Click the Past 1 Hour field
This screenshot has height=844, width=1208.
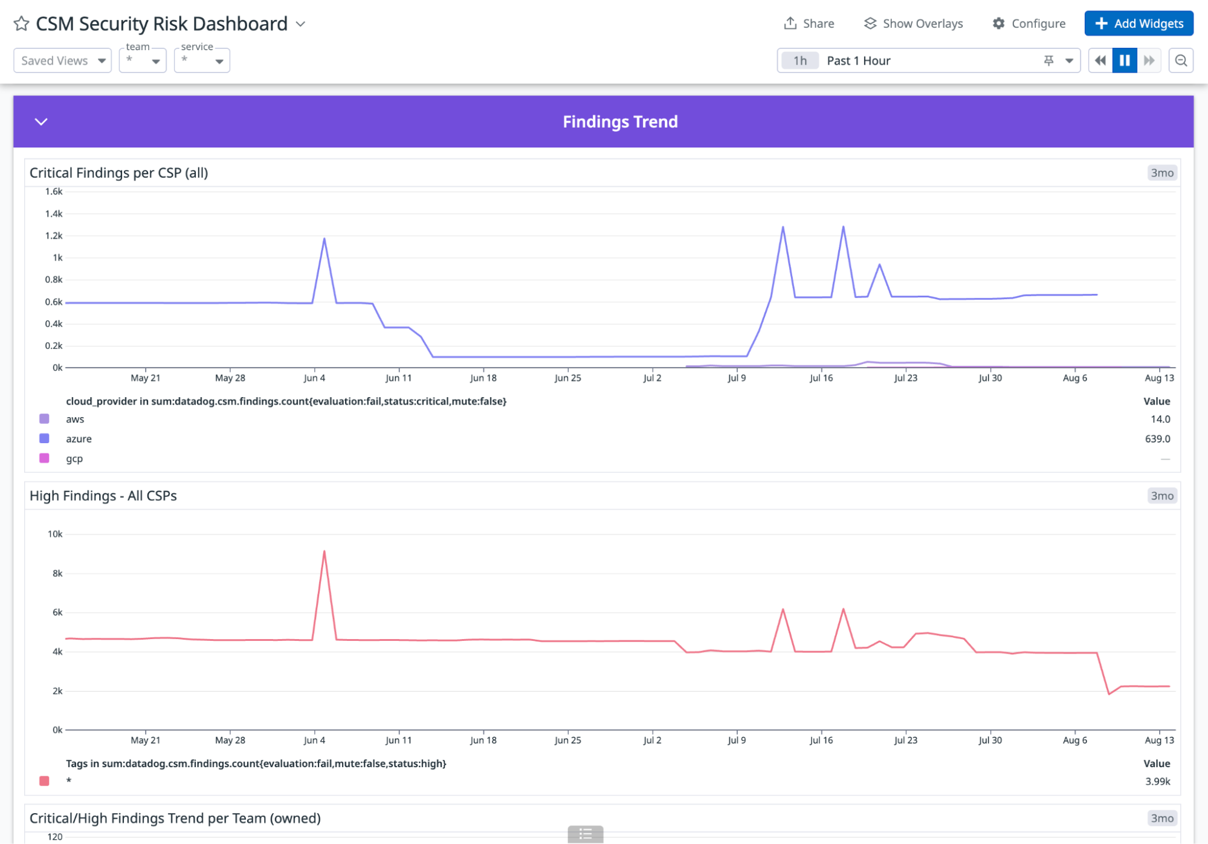pyautogui.click(x=858, y=60)
